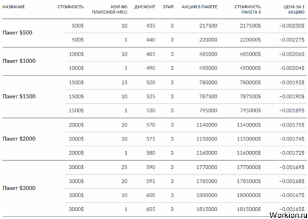308x219 pixels.
Task: Open the Пакет $1000 package name
Action: tap(19, 61)
